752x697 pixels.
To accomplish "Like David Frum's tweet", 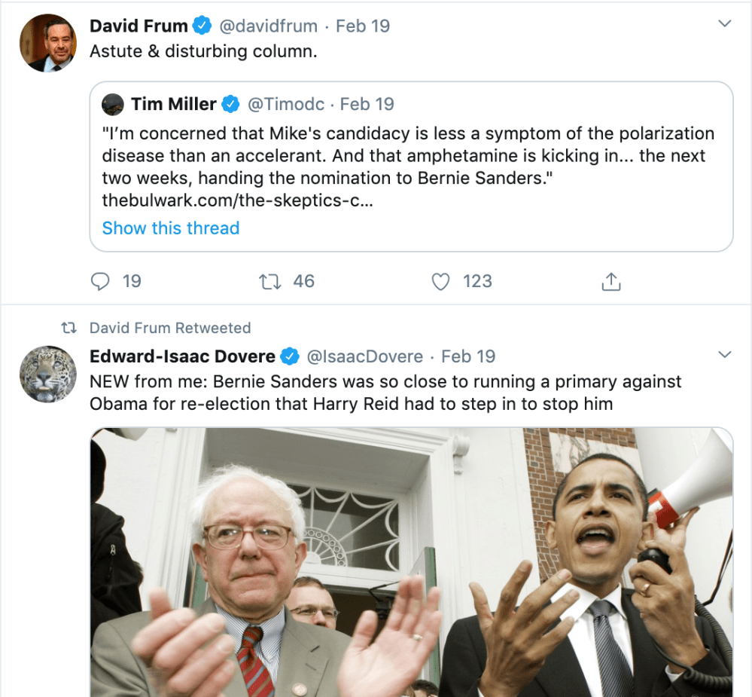I will point(440,280).
